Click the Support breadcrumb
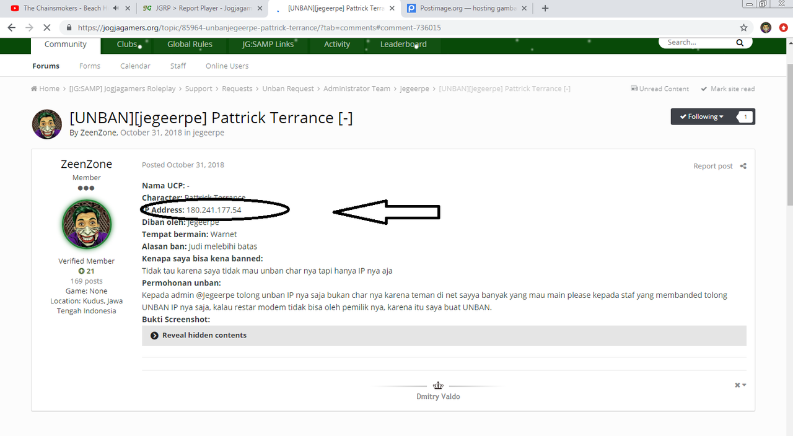 pyautogui.click(x=198, y=89)
